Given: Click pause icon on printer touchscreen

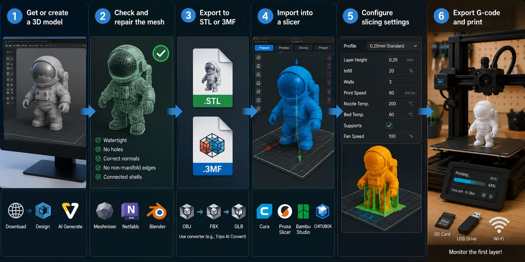Looking at the screenshot, I should click(x=484, y=195).
